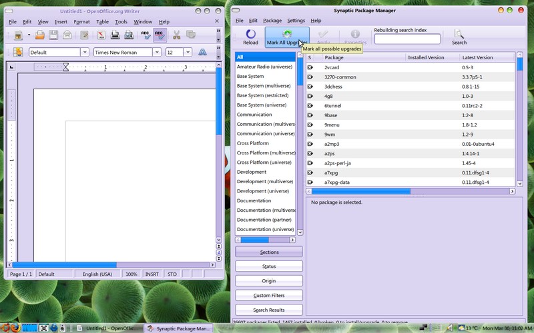This screenshot has width=534, height=333.
Task: Click the status checkbox for package 3dchess
Action: pyautogui.click(x=310, y=87)
